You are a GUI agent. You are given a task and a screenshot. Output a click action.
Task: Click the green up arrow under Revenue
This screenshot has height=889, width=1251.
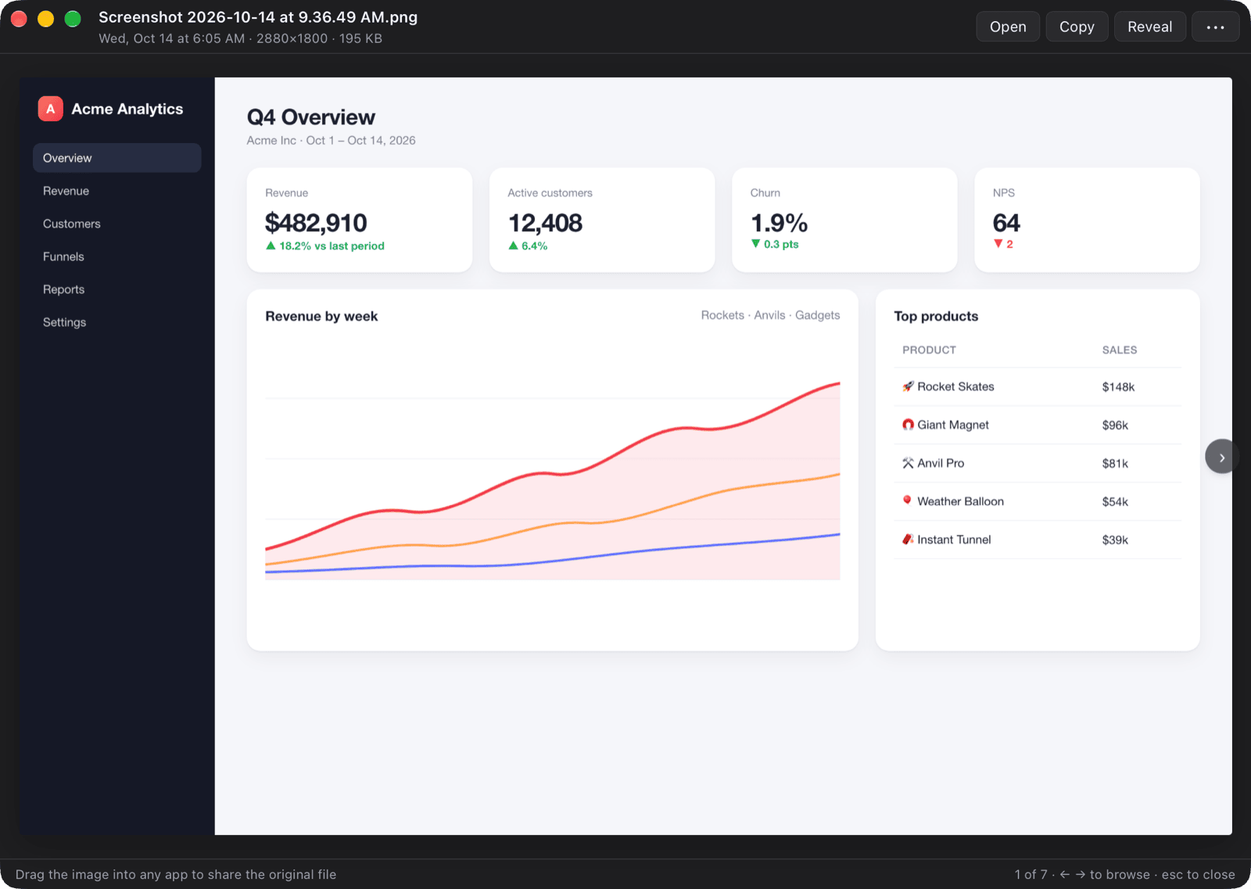271,246
